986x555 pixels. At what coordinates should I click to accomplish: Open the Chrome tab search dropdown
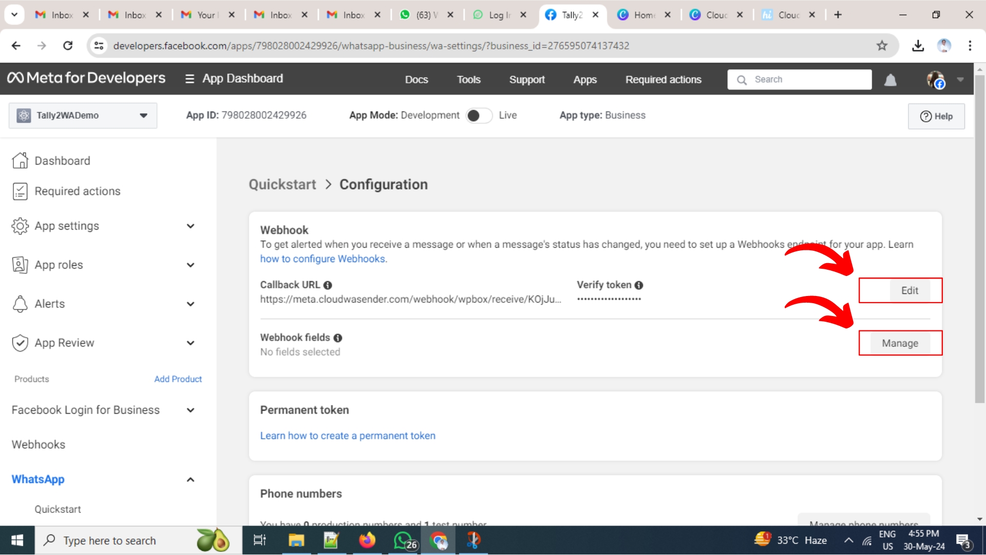pyautogui.click(x=14, y=14)
